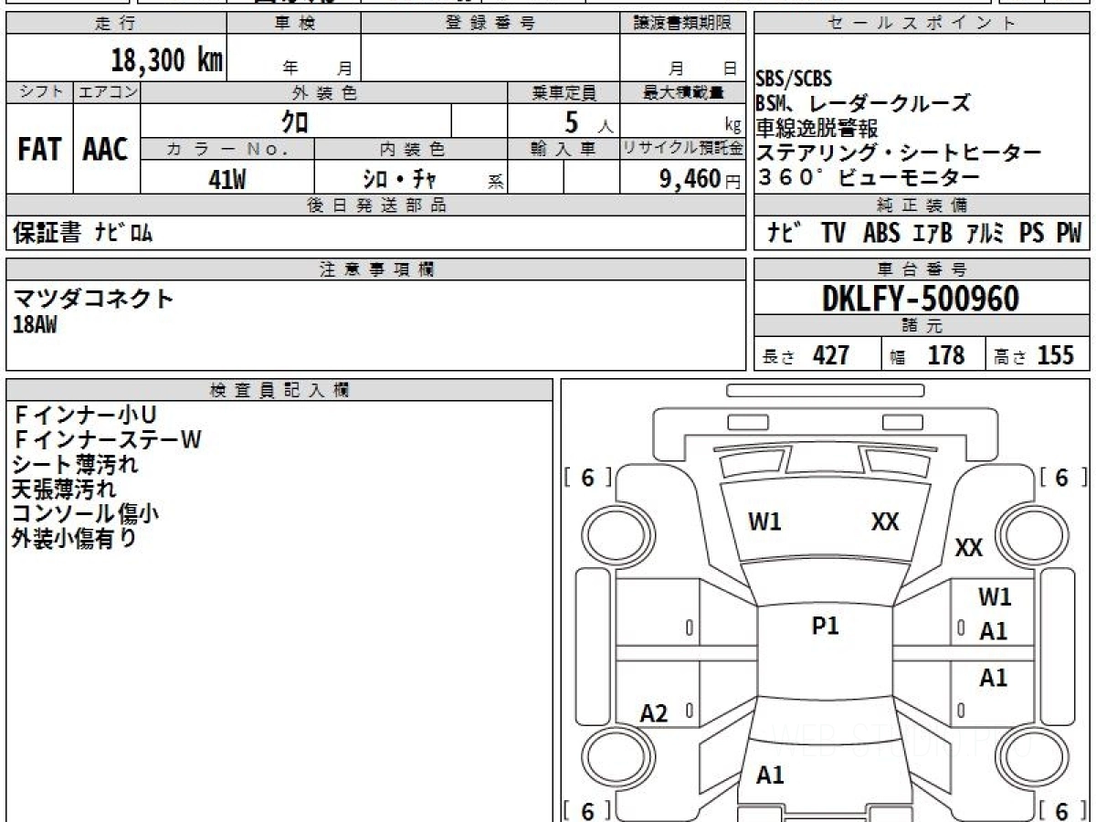1096x822 pixels.
Task: Click the 18,300 km mileage value
Action: click(x=167, y=60)
